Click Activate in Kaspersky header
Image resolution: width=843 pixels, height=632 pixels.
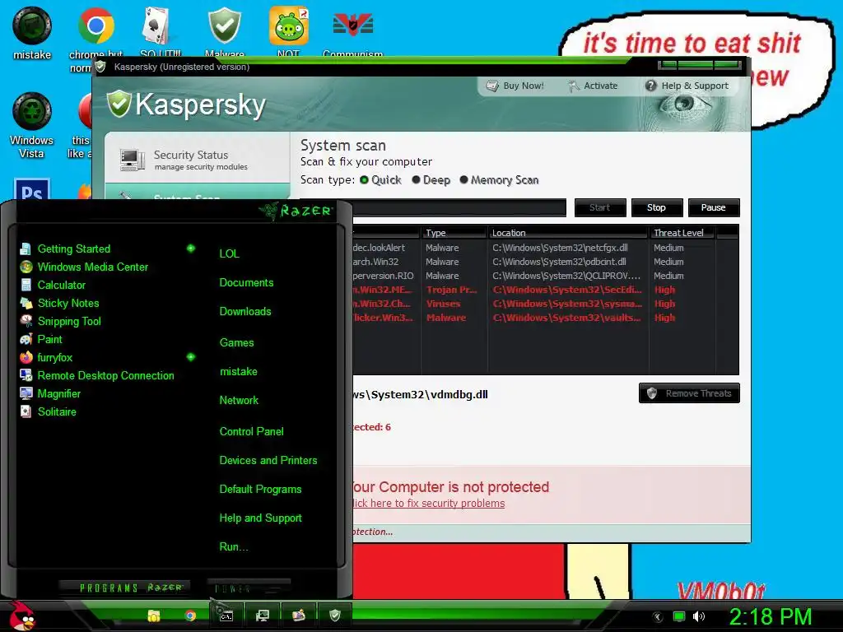(x=593, y=86)
